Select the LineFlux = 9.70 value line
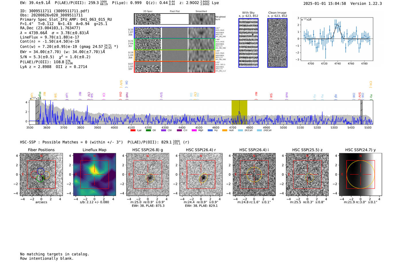The height and width of the screenshot is (274, 402). tap(50, 37)
